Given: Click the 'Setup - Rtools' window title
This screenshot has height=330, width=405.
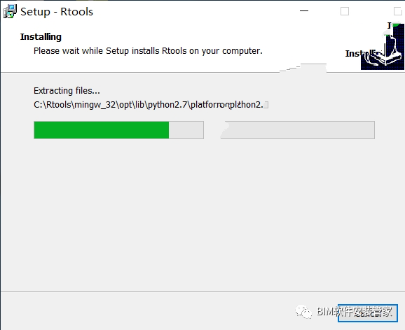Looking at the screenshot, I should tap(57, 12).
